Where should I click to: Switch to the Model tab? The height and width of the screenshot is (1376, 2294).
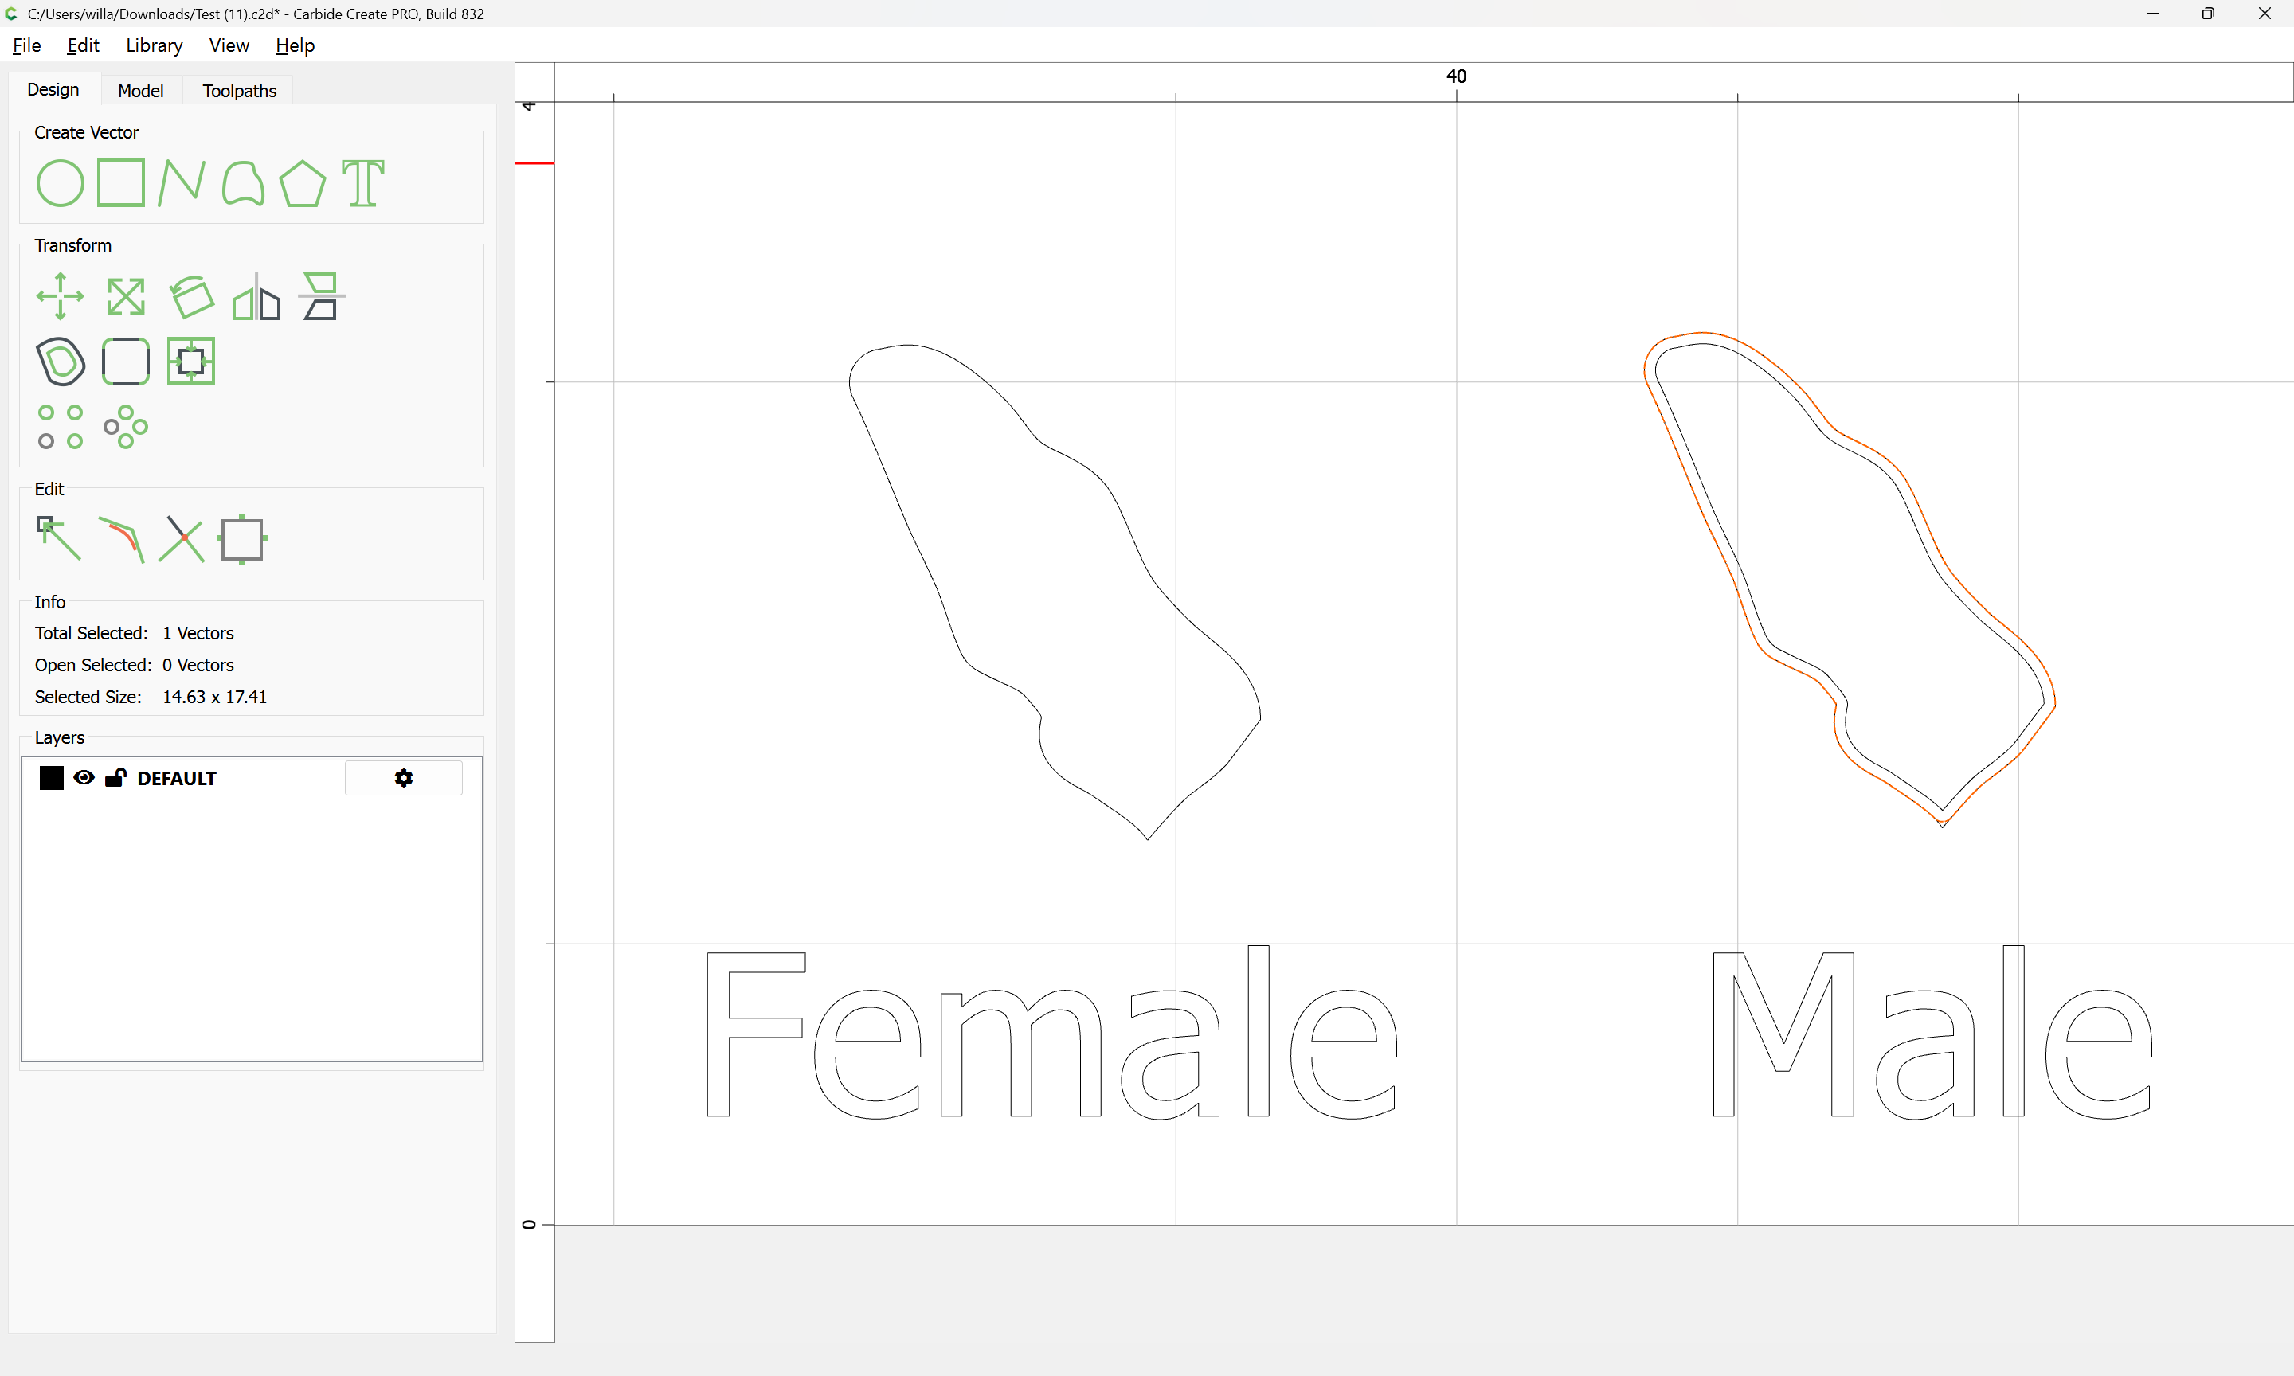[140, 90]
